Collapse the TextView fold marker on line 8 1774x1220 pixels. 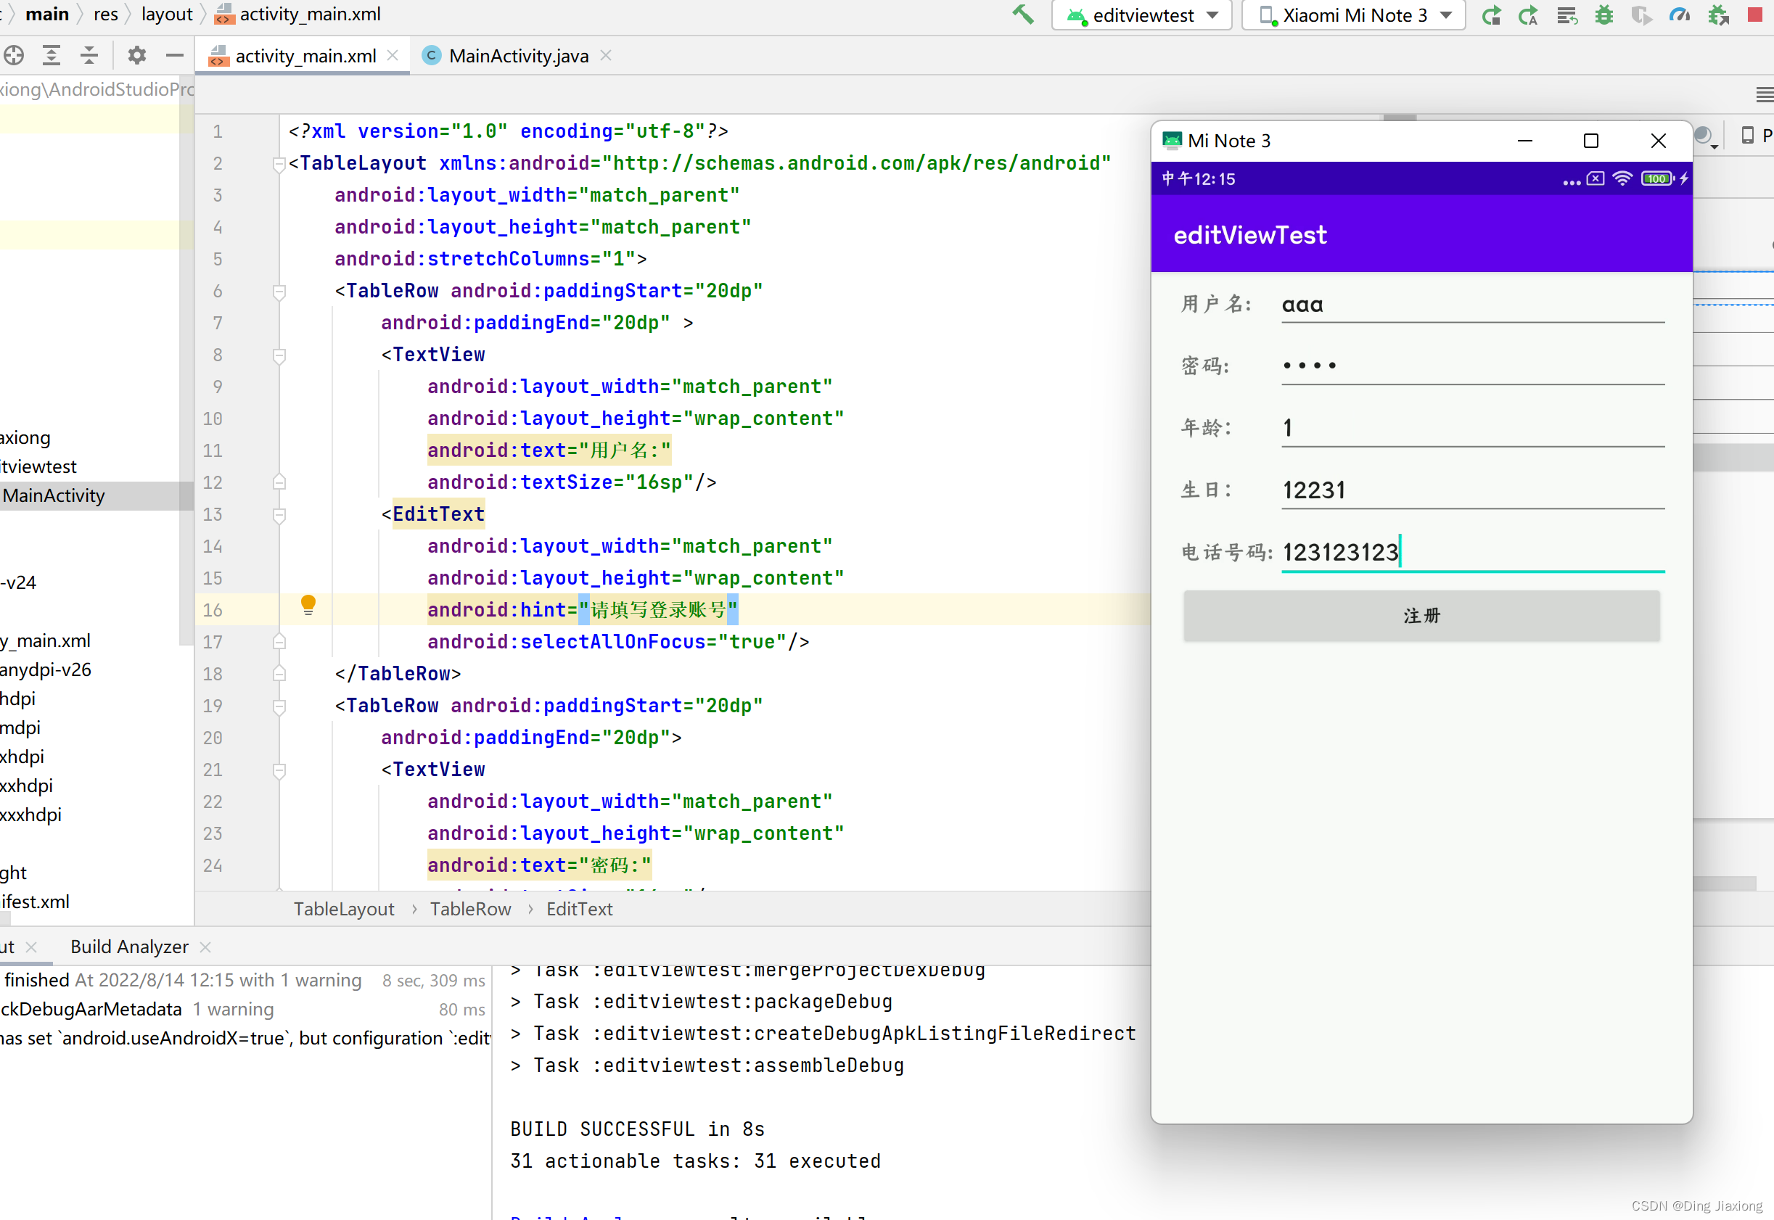click(279, 355)
